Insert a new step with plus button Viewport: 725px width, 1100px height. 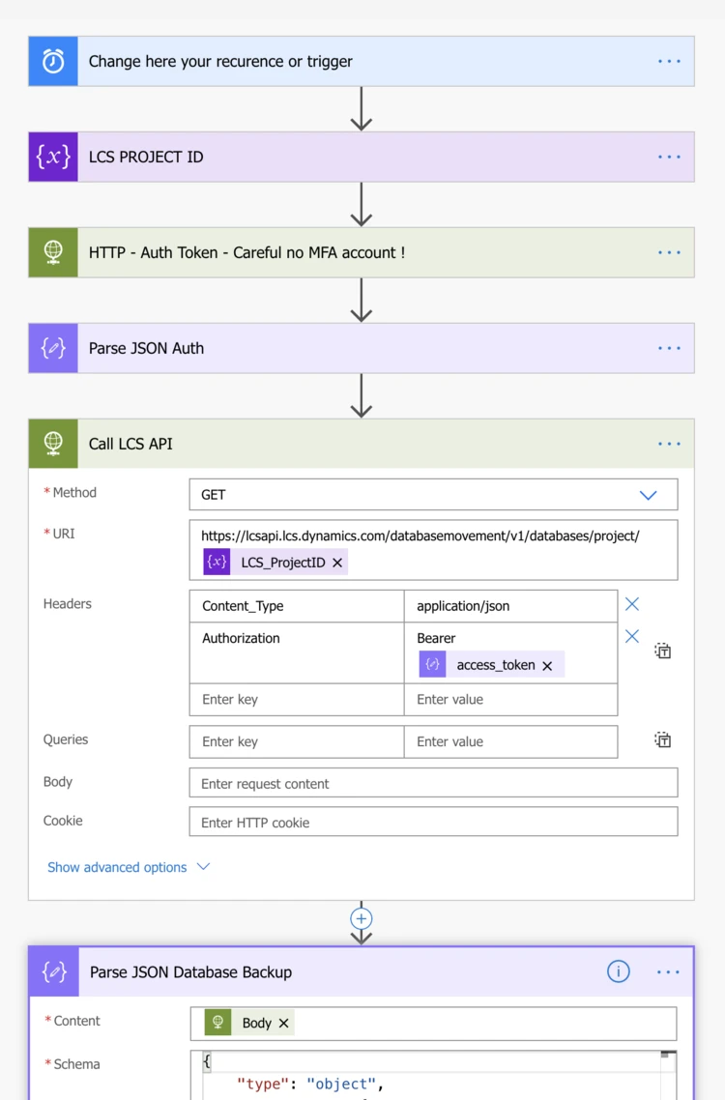362,918
